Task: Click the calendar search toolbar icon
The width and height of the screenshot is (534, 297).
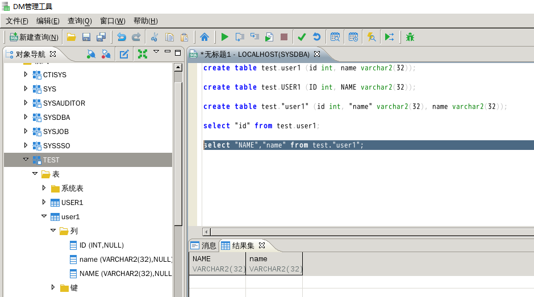Action: [335, 37]
